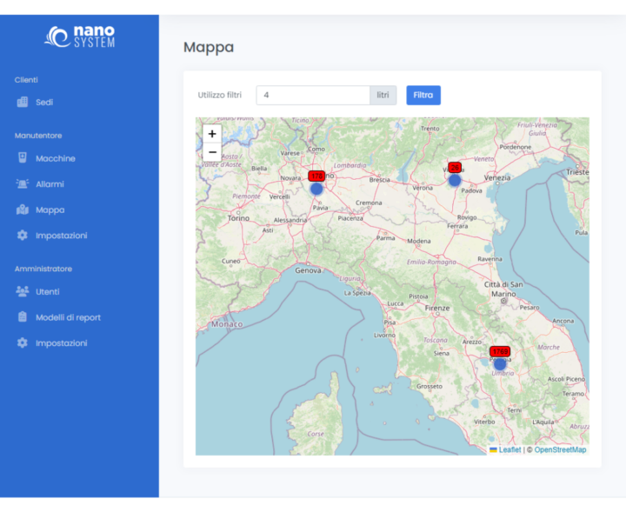Focus the Utilizzo filtri litri input
The image size is (626, 512).
coord(313,96)
